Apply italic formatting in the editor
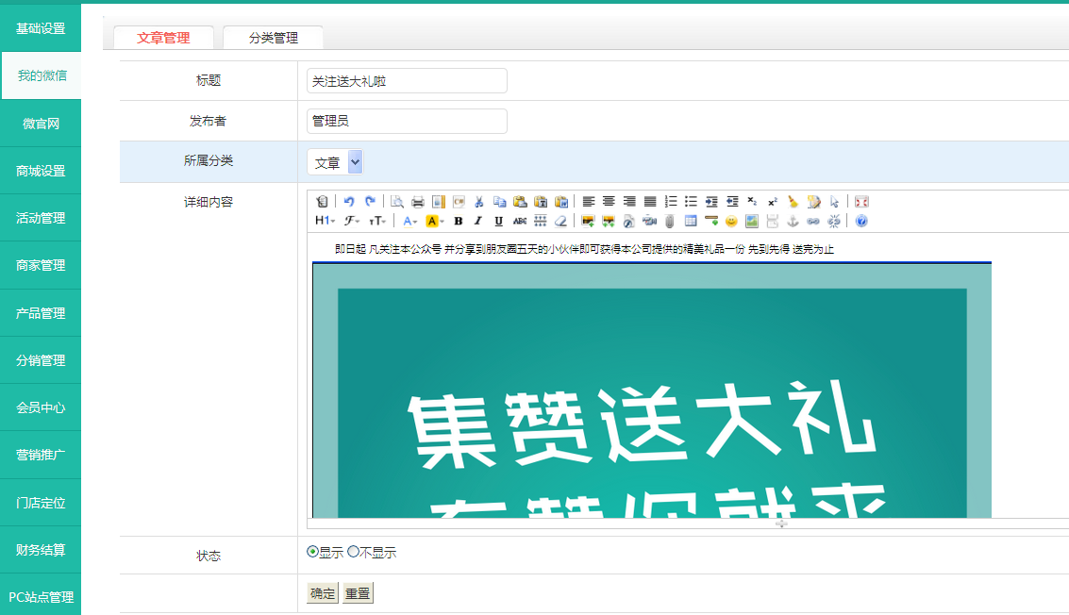Viewport: 1069px width, 615px height. [478, 221]
